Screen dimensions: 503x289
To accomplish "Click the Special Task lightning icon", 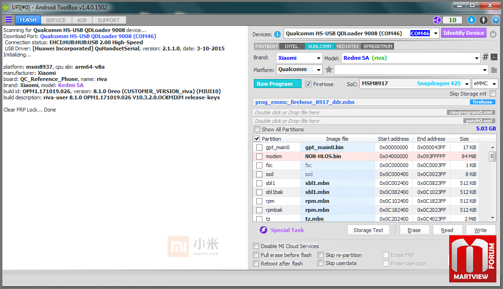I will 263,230.
